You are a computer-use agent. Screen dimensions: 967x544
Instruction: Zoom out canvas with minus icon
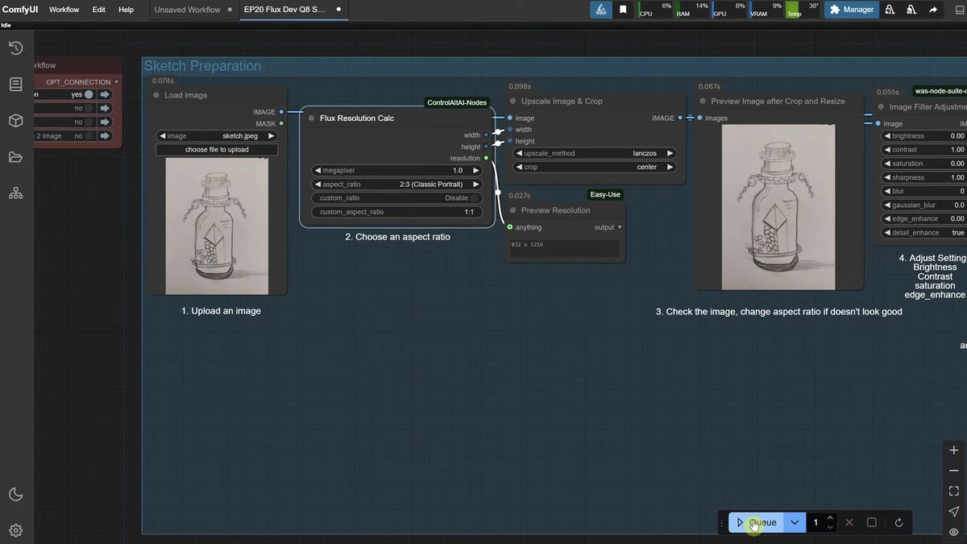(954, 471)
